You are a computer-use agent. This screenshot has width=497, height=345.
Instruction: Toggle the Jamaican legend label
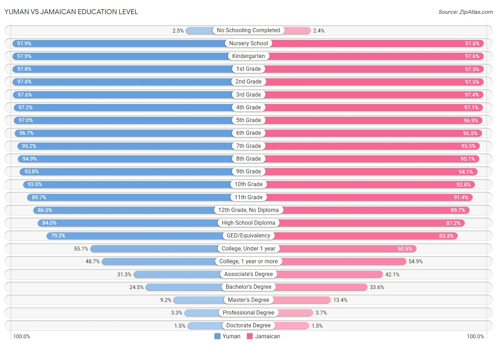[268, 336]
